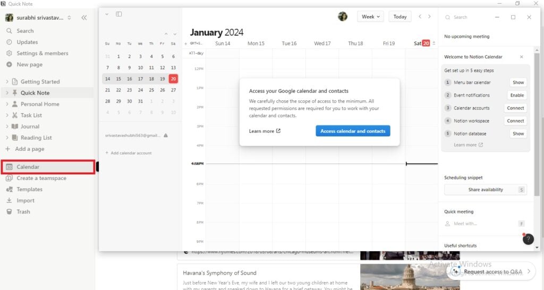Expand the Journal page tree
Image resolution: width=544 pixels, height=290 pixels.
pyautogui.click(x=7, y=126)
